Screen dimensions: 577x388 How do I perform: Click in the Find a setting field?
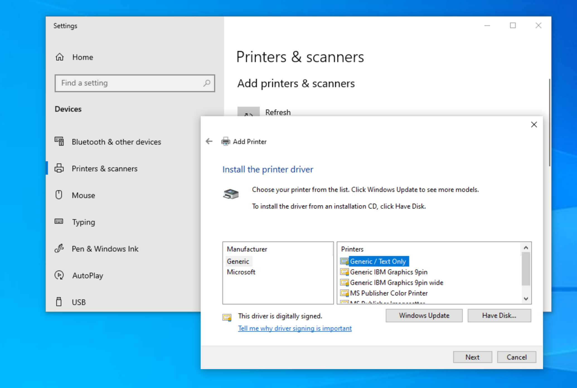tap(128, 83)
